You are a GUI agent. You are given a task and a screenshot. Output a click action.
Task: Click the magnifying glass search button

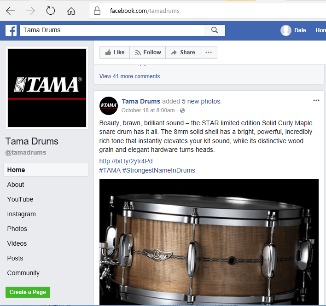[x=215, y=30]
